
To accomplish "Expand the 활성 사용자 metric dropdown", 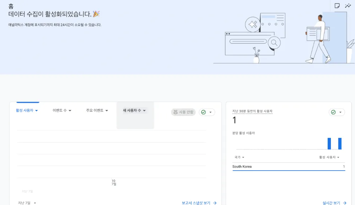I will 27,110.
